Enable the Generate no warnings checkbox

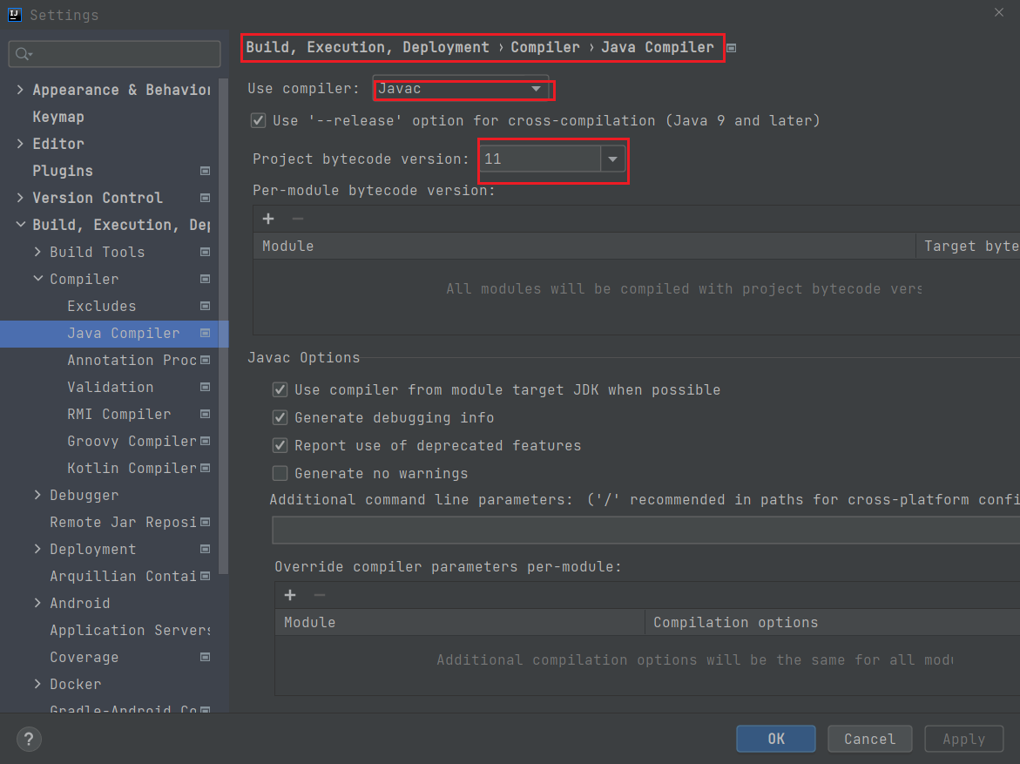pyautogui.click(x=280, y=473)
